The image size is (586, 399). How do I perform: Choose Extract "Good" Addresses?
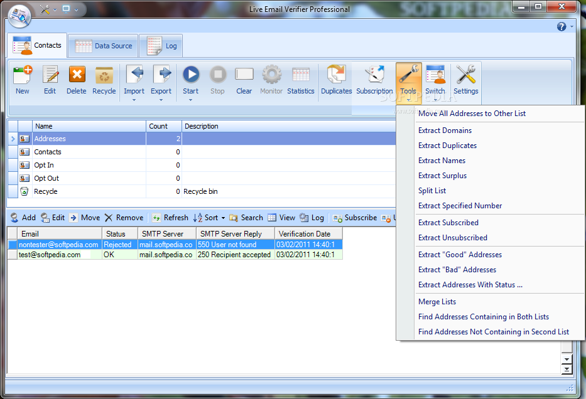[460, 255]
